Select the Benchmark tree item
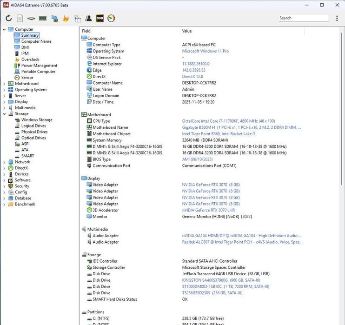Screen dimensions: 345x325 pyautogui.click(x=25, y=204)
